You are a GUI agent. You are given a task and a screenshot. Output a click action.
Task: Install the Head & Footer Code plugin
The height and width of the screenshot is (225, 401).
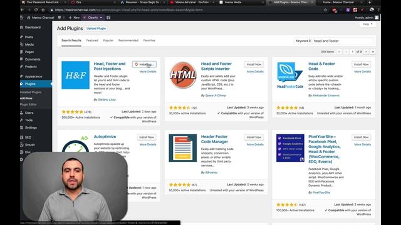coord(362,64)
